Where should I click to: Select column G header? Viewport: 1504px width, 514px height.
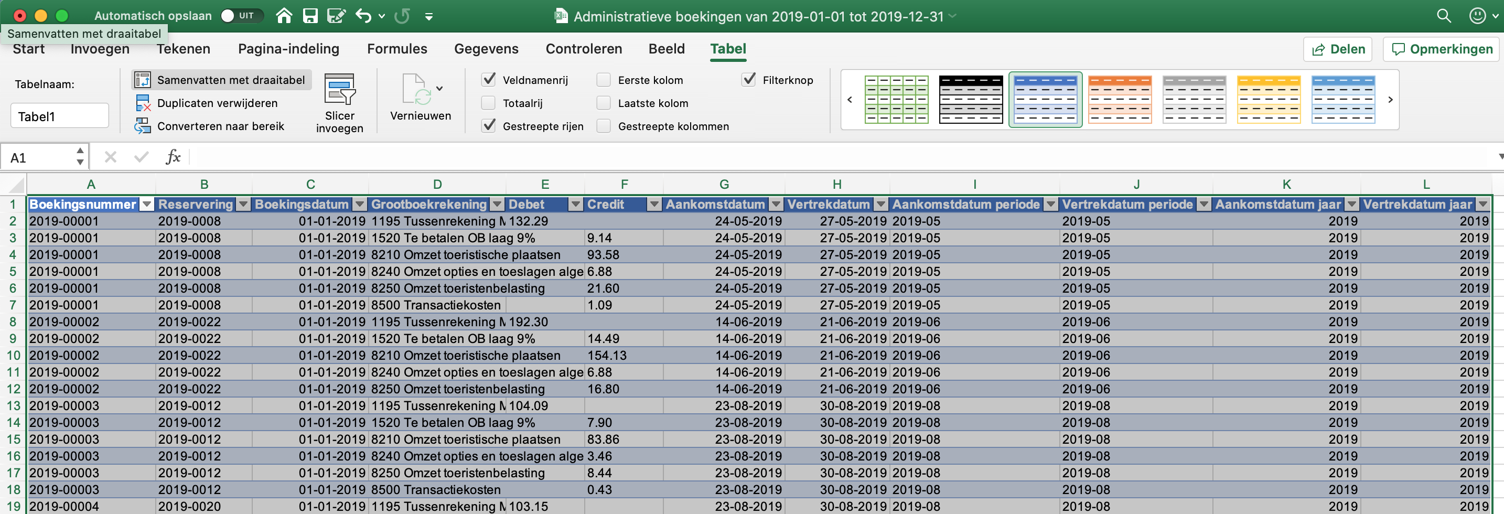[724, 185]
